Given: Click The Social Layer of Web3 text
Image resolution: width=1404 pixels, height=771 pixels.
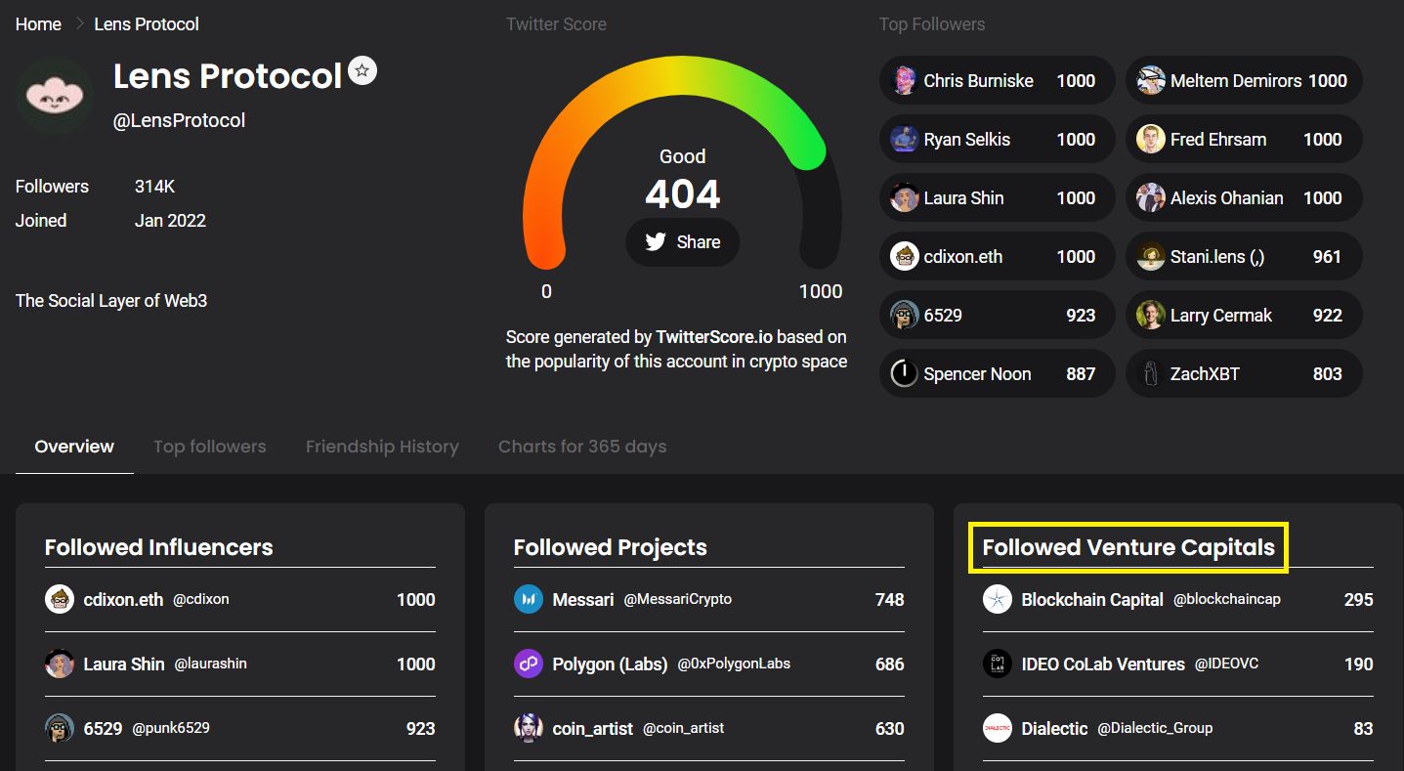Looking at the screenshot, I should pos(111,301).
